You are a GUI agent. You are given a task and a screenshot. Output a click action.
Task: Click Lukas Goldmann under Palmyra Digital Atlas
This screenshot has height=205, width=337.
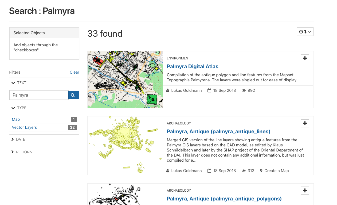click(x=186, y=90)
